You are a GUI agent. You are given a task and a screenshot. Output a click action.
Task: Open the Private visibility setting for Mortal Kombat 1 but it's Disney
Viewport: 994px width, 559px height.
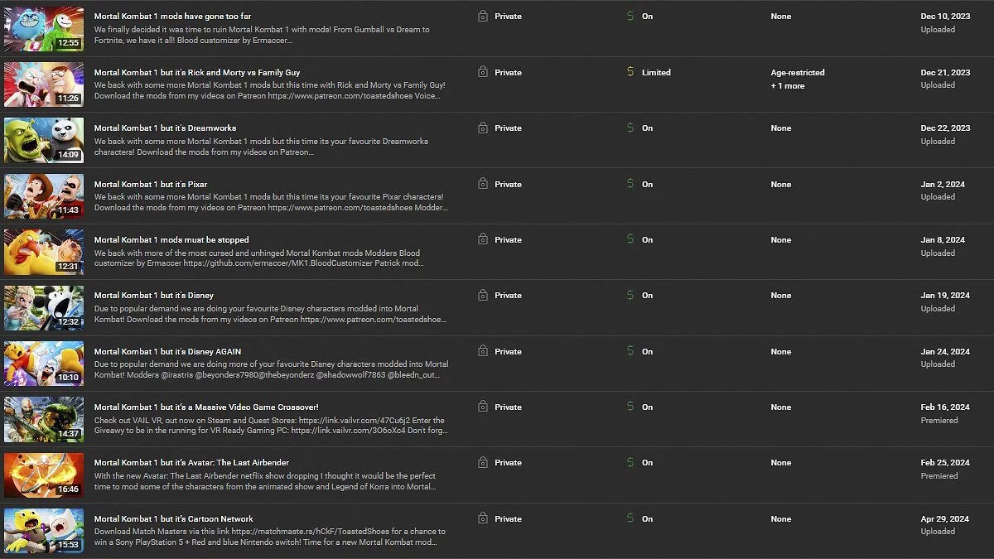[x=508, y=296]
